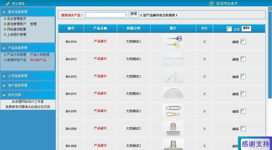
Task: Click the 删除 button
Action: [246, 28]
